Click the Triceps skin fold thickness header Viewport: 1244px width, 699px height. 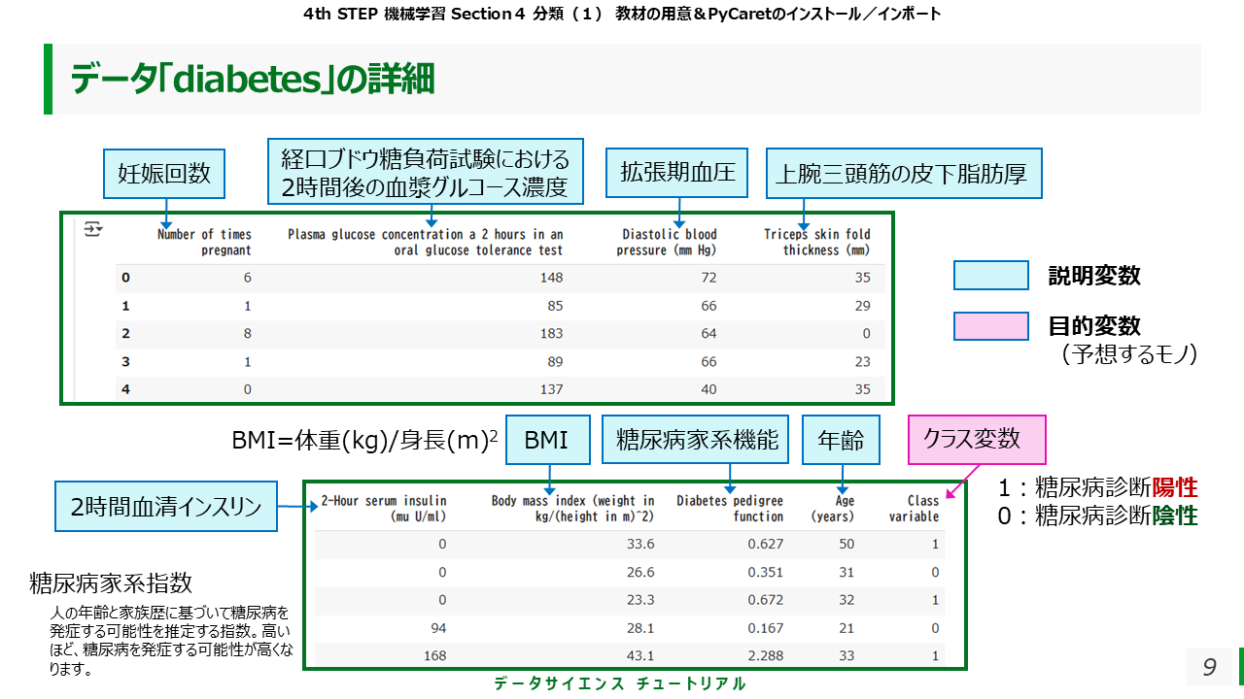(x=816, y=242)
